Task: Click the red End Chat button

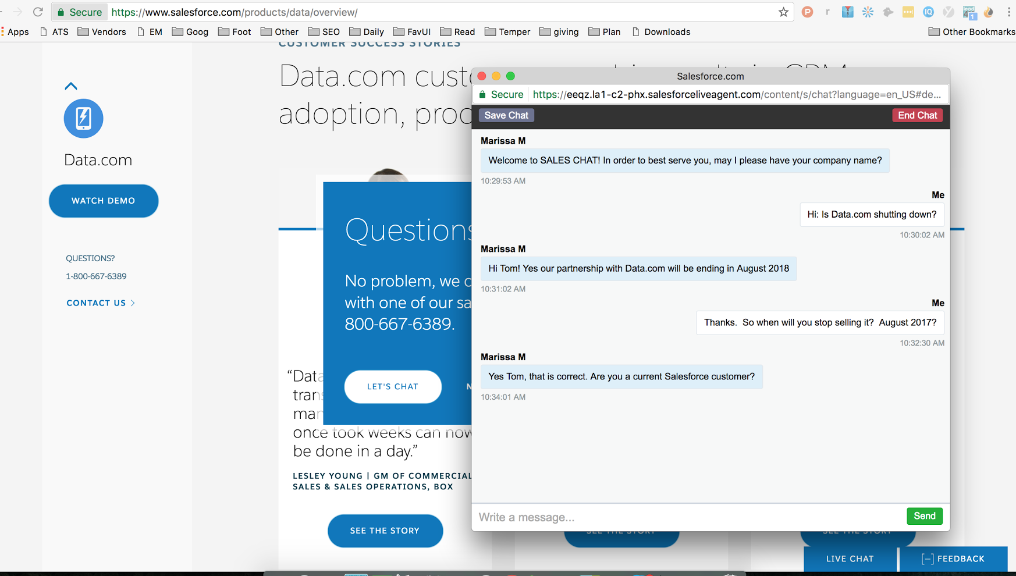Action: tap(917, 115)
